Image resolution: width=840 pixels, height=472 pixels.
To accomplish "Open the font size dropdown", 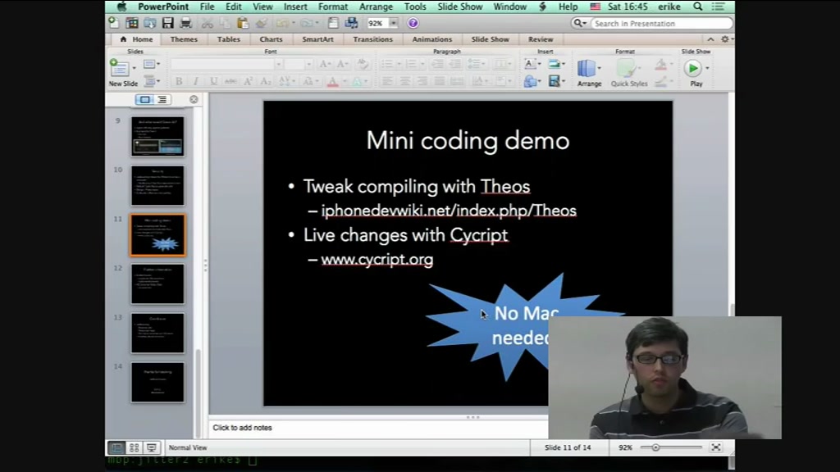I will point(308,64).
